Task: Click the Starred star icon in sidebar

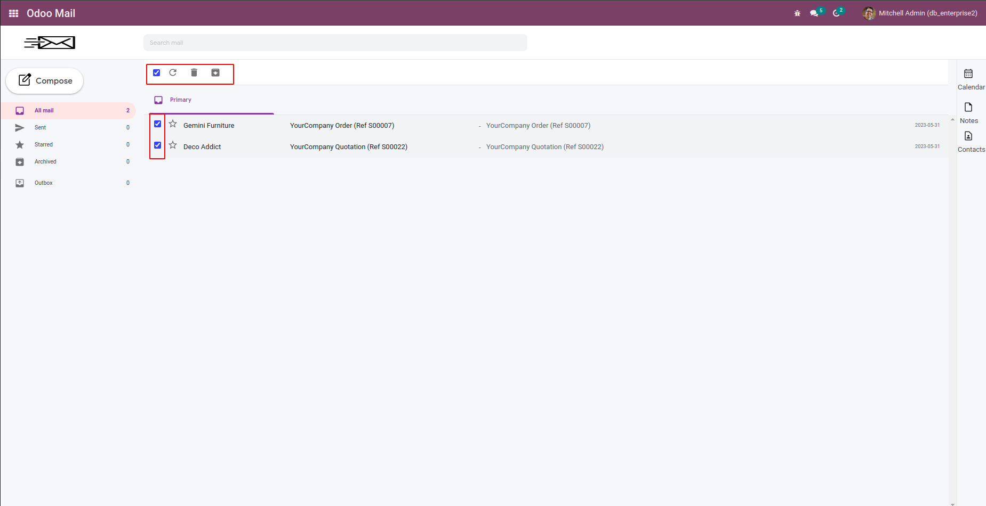Action: [20, 145]
